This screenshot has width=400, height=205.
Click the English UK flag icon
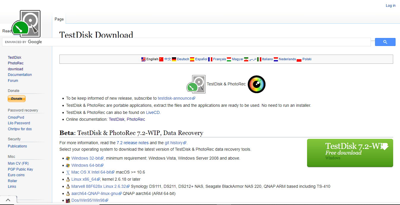pyautogui.click(x=143, y=59)
